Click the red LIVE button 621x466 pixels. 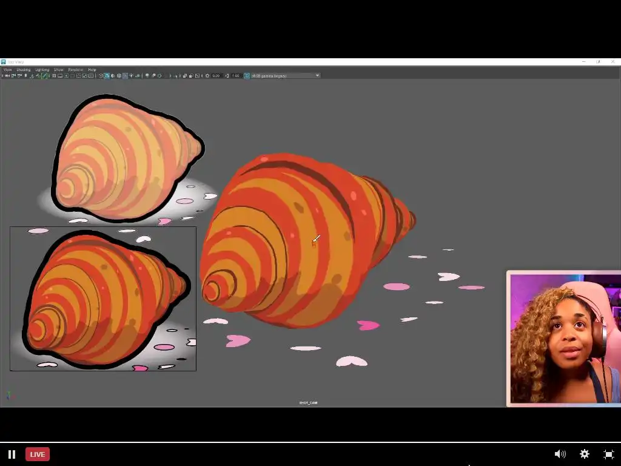click(38, 454)
